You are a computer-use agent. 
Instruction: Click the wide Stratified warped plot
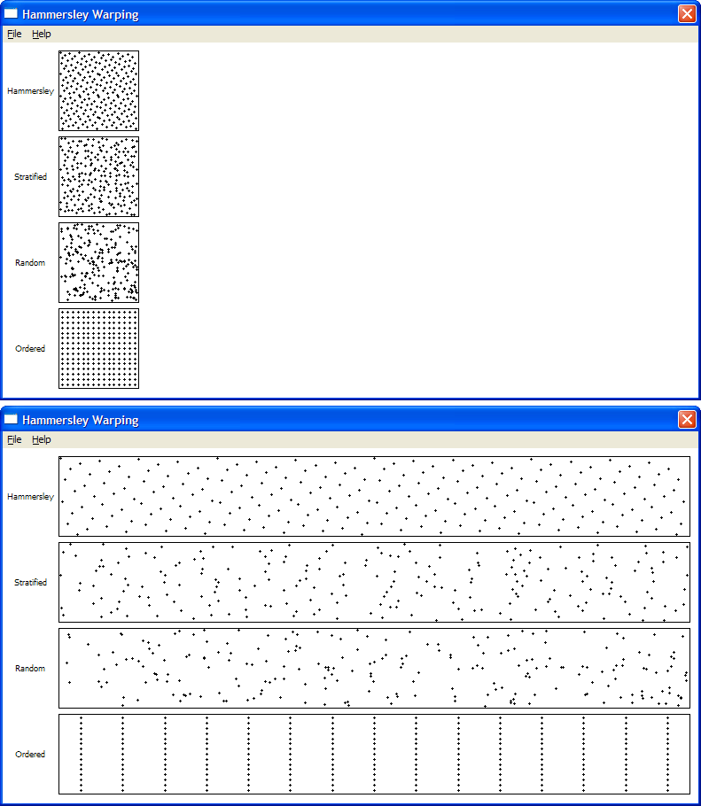tap(374, 582)
